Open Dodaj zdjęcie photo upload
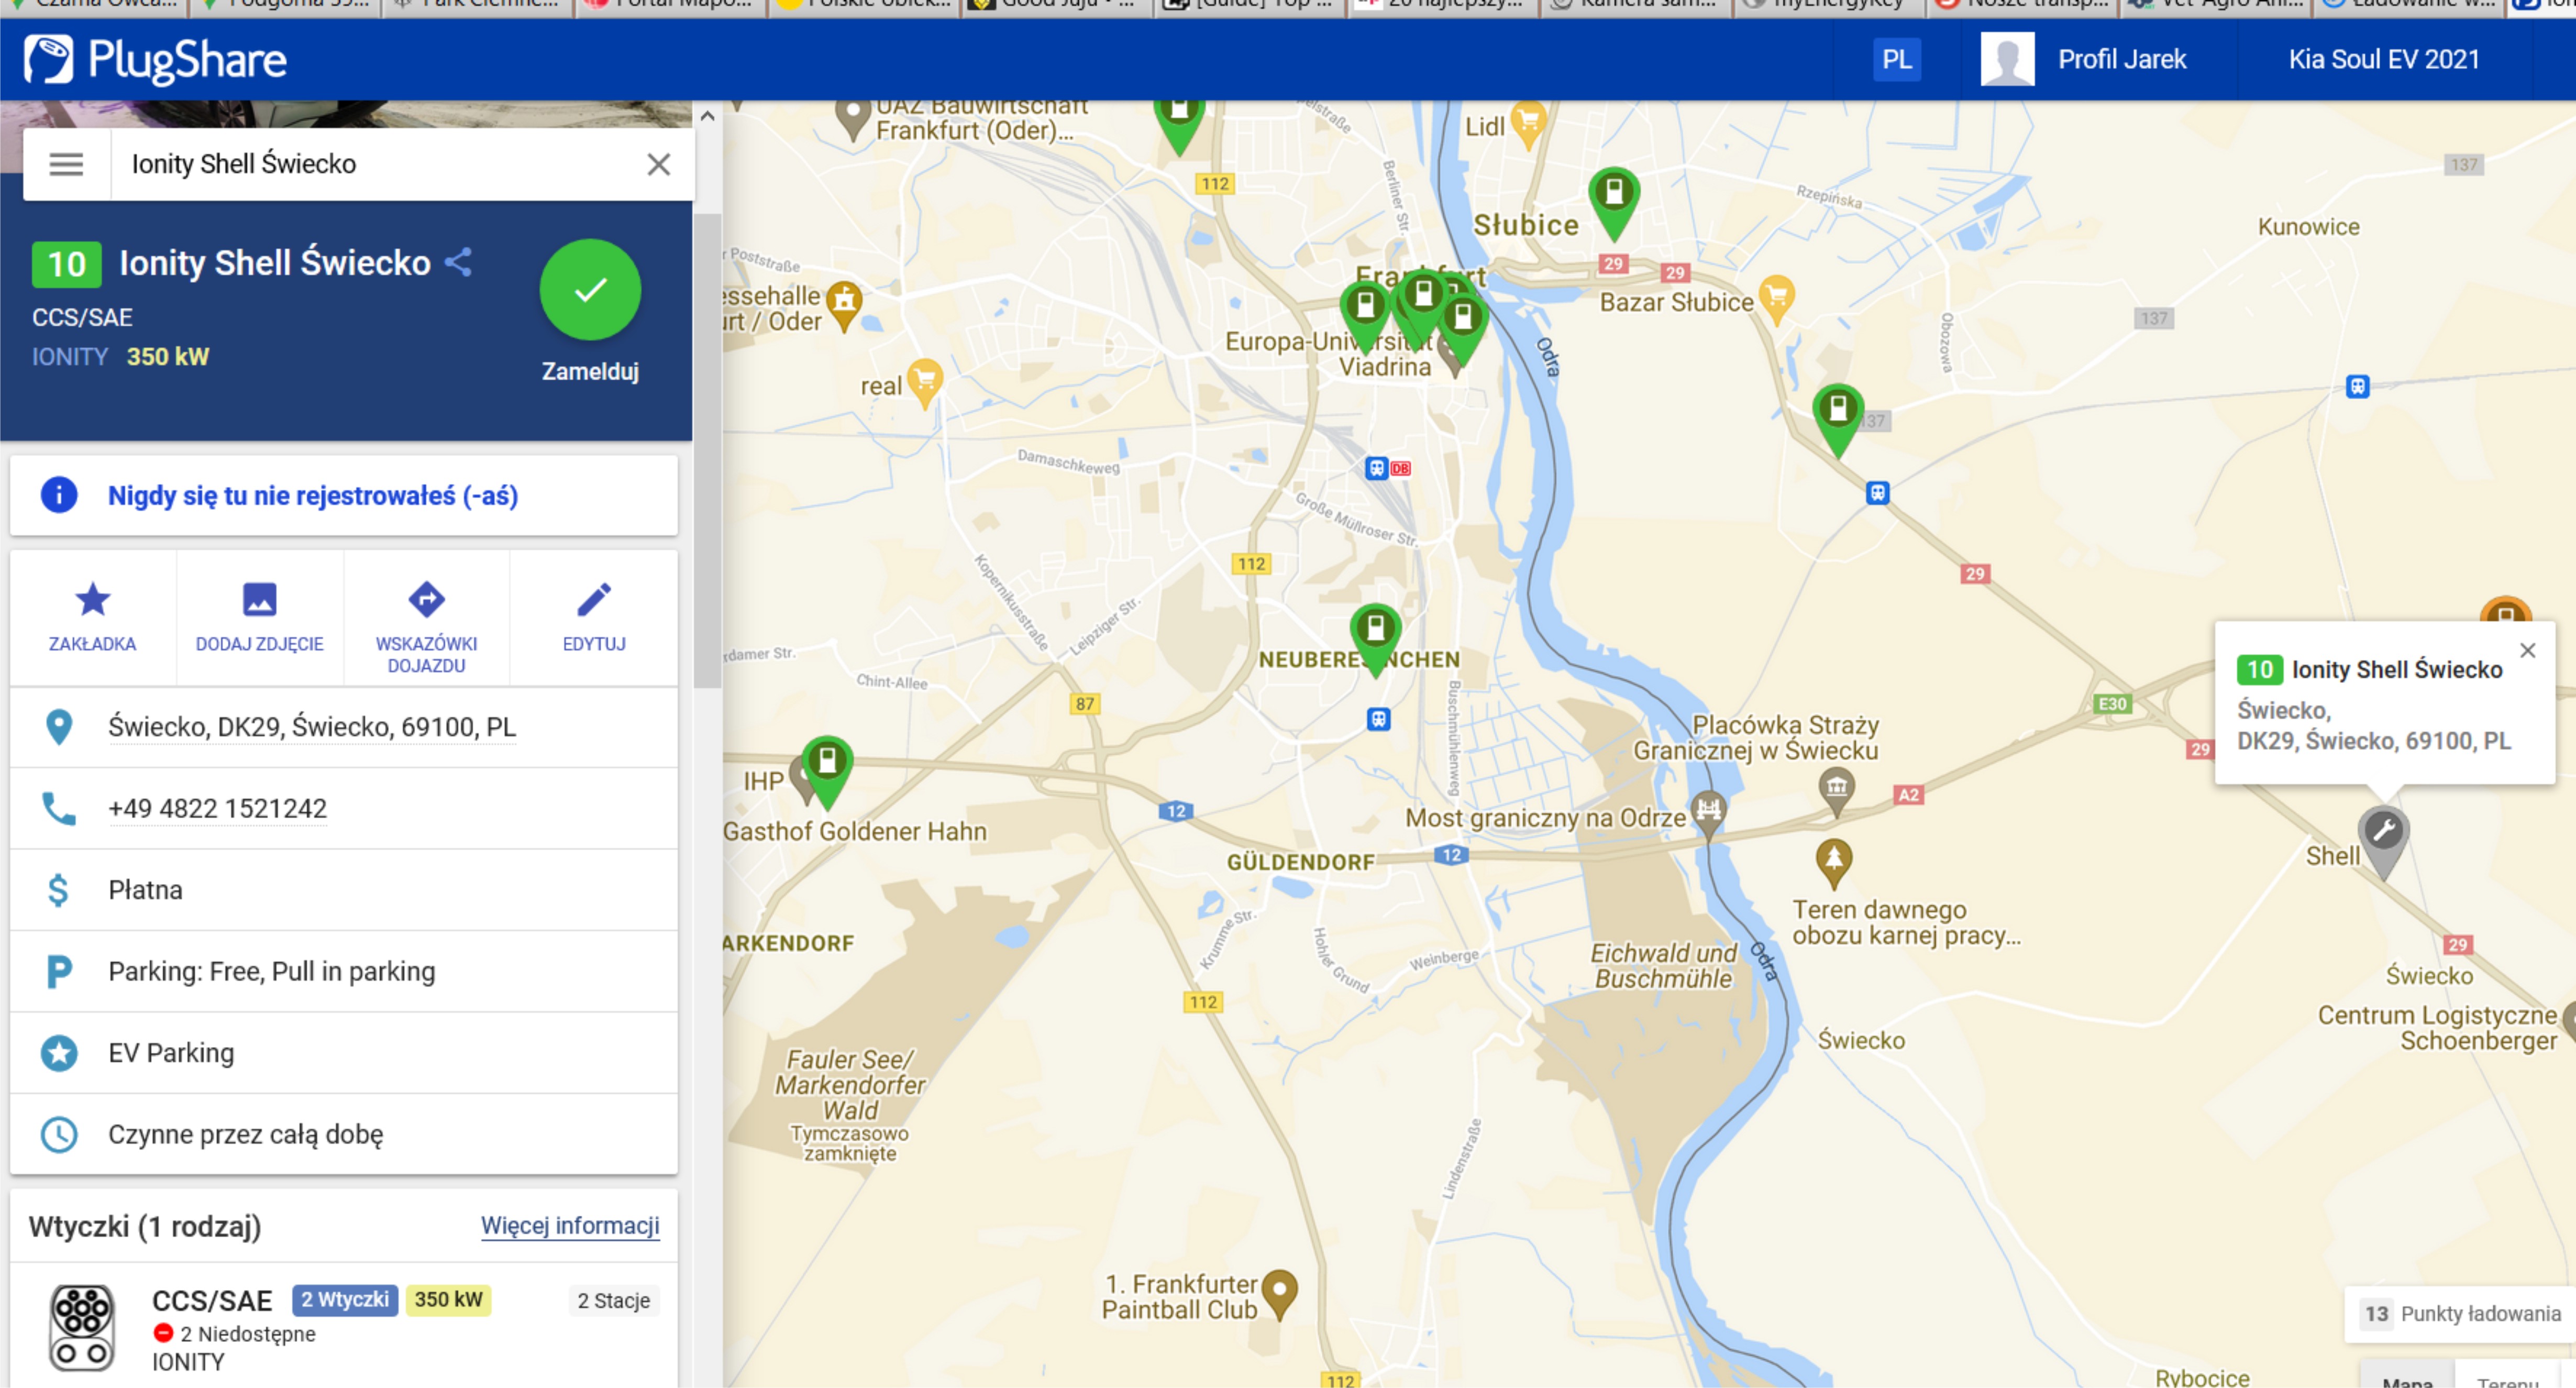The width and height of the screenshot is (2576, 1388). tap(259, 617)
